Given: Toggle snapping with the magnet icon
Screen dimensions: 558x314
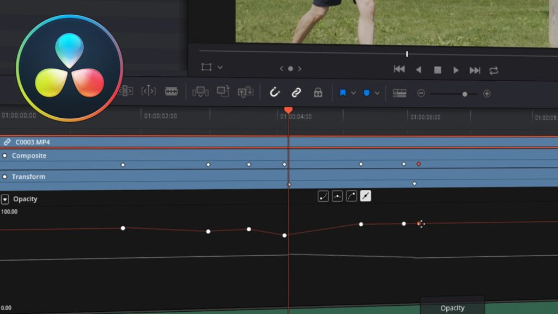Looking at the screenshot, I should 275,93.
